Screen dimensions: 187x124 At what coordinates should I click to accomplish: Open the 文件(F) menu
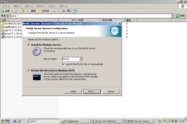6,6
